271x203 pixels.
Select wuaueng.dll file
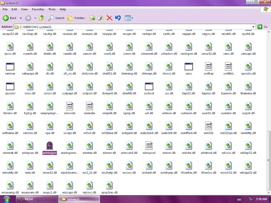point(10,188)
